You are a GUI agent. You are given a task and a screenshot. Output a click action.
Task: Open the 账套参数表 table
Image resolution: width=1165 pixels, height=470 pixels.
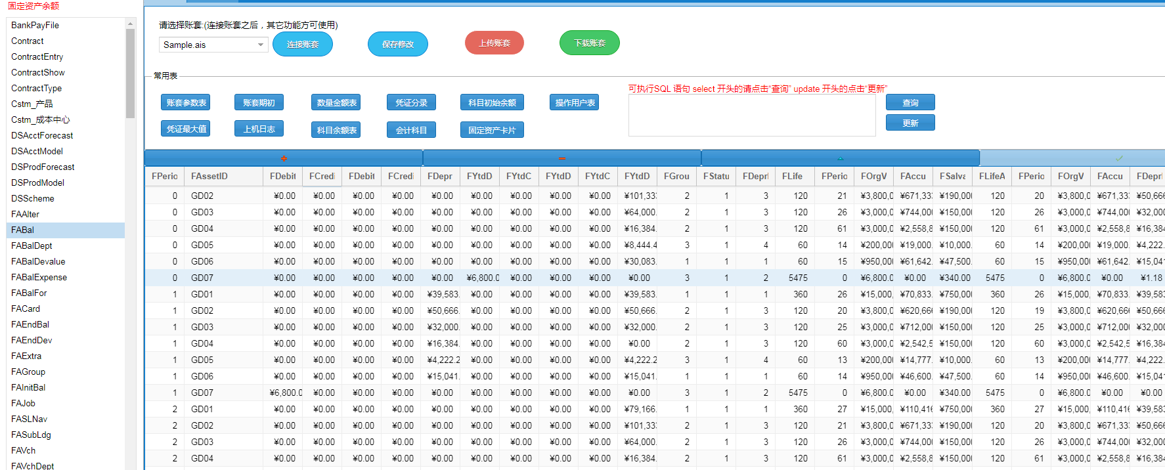[187, 102]
